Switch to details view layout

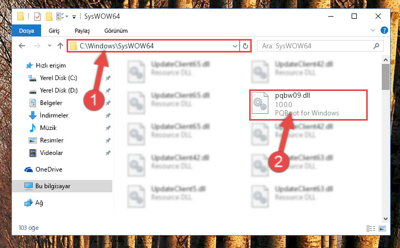(x=371, y=228)
